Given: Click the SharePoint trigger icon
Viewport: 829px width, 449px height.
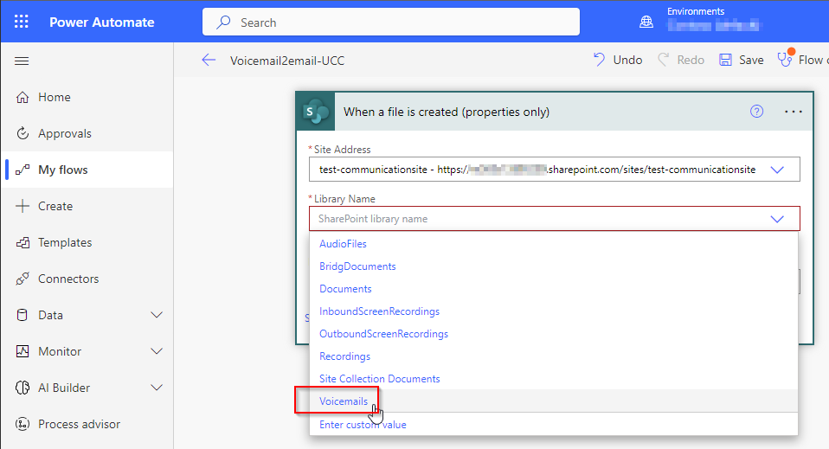Looking at the screenshot, I should [x=316, y=112].
